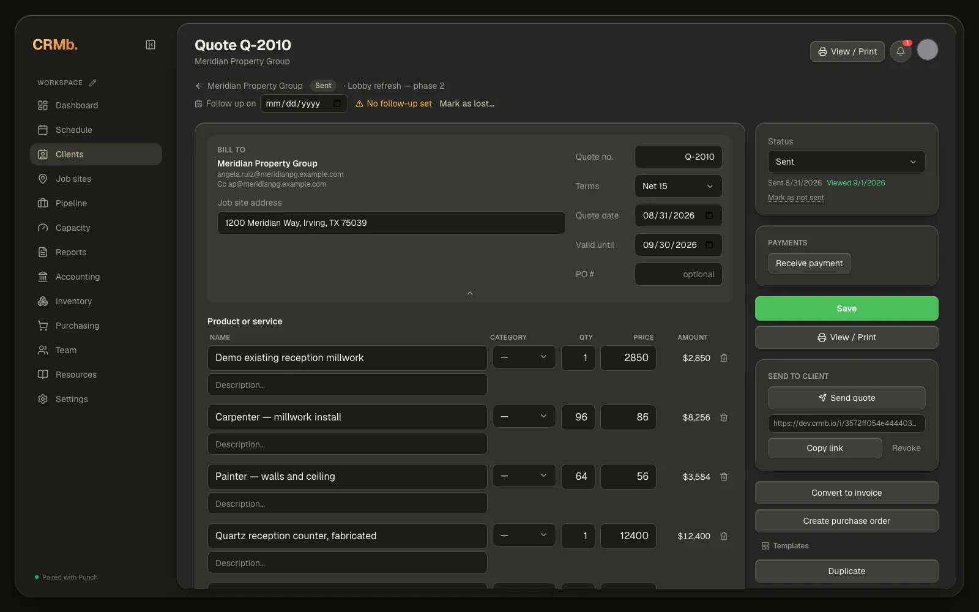Open Templates below Create purchase order

[x=785, y=546]
